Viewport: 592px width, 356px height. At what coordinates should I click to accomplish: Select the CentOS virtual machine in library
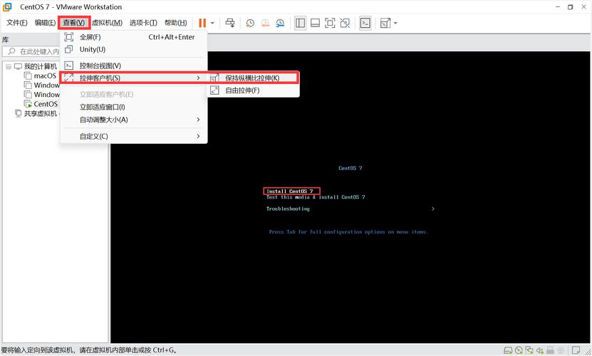click(x=46, y=104)
